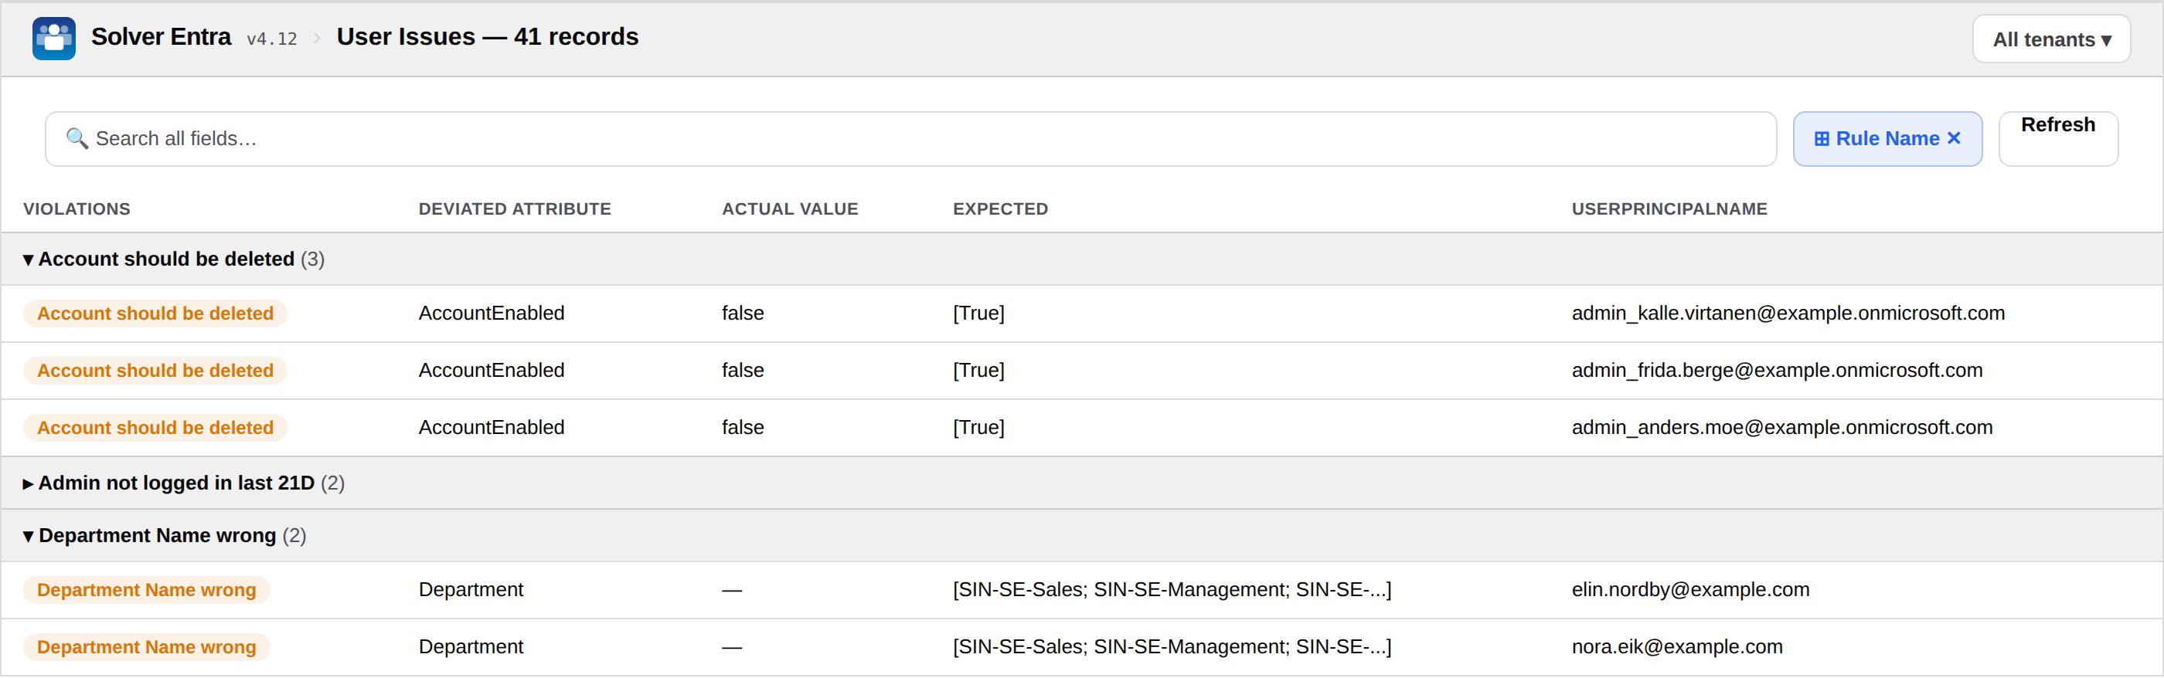The width and height of the screenshot is (2164, 678).
Task: Click the Refresh button
Action: tap(2057, 138)
